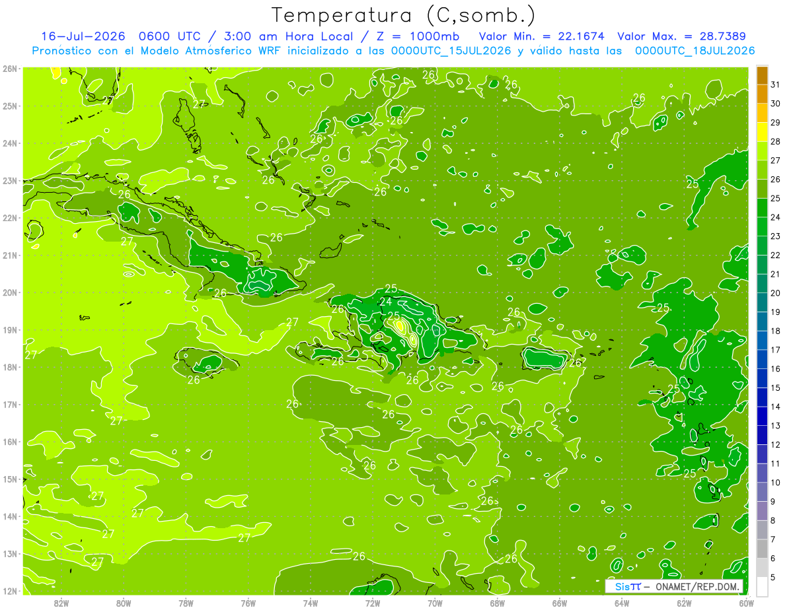Image resolution: width=793 pixels, height=612 pixels.
Task: Click the '24' contour label over Hispaniola
Action: pos(385,302)
